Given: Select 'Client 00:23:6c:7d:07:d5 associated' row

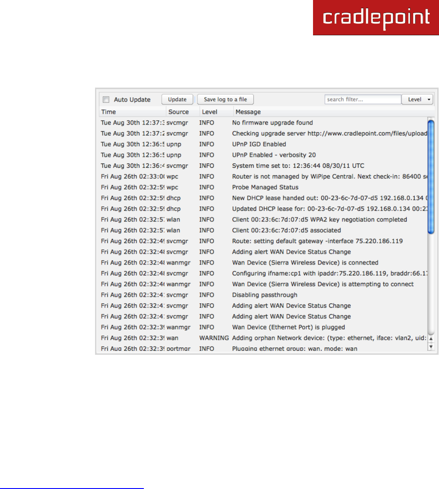Looking at the screenshot, I should 263,231.
